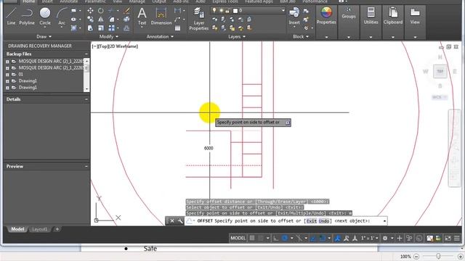465x261 pixels.
Task: Activate the Move tool in Modify panel
Action: [90, 11]
